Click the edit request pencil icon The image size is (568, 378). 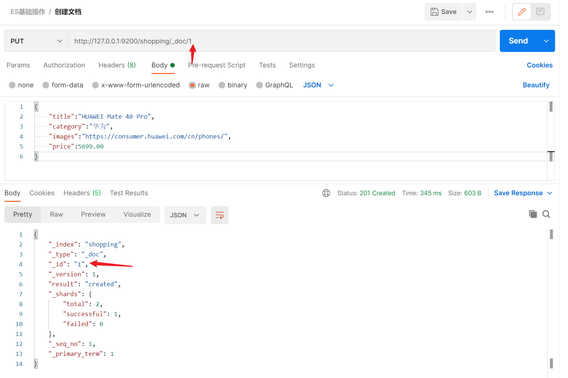(x=522, y=11)
